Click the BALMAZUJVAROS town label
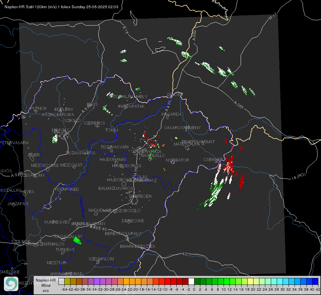321x295 pixels. tap(116, 188)
